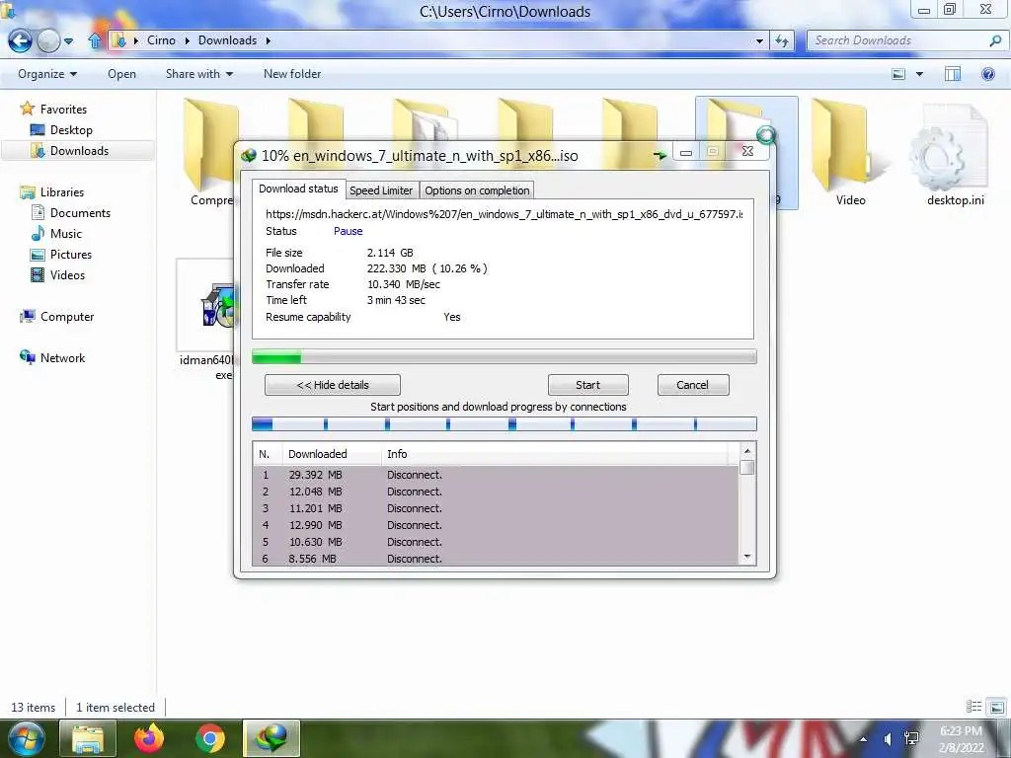Select the Video folder icon
Screen dimensions: 1011x758
[x=850, y=151]
